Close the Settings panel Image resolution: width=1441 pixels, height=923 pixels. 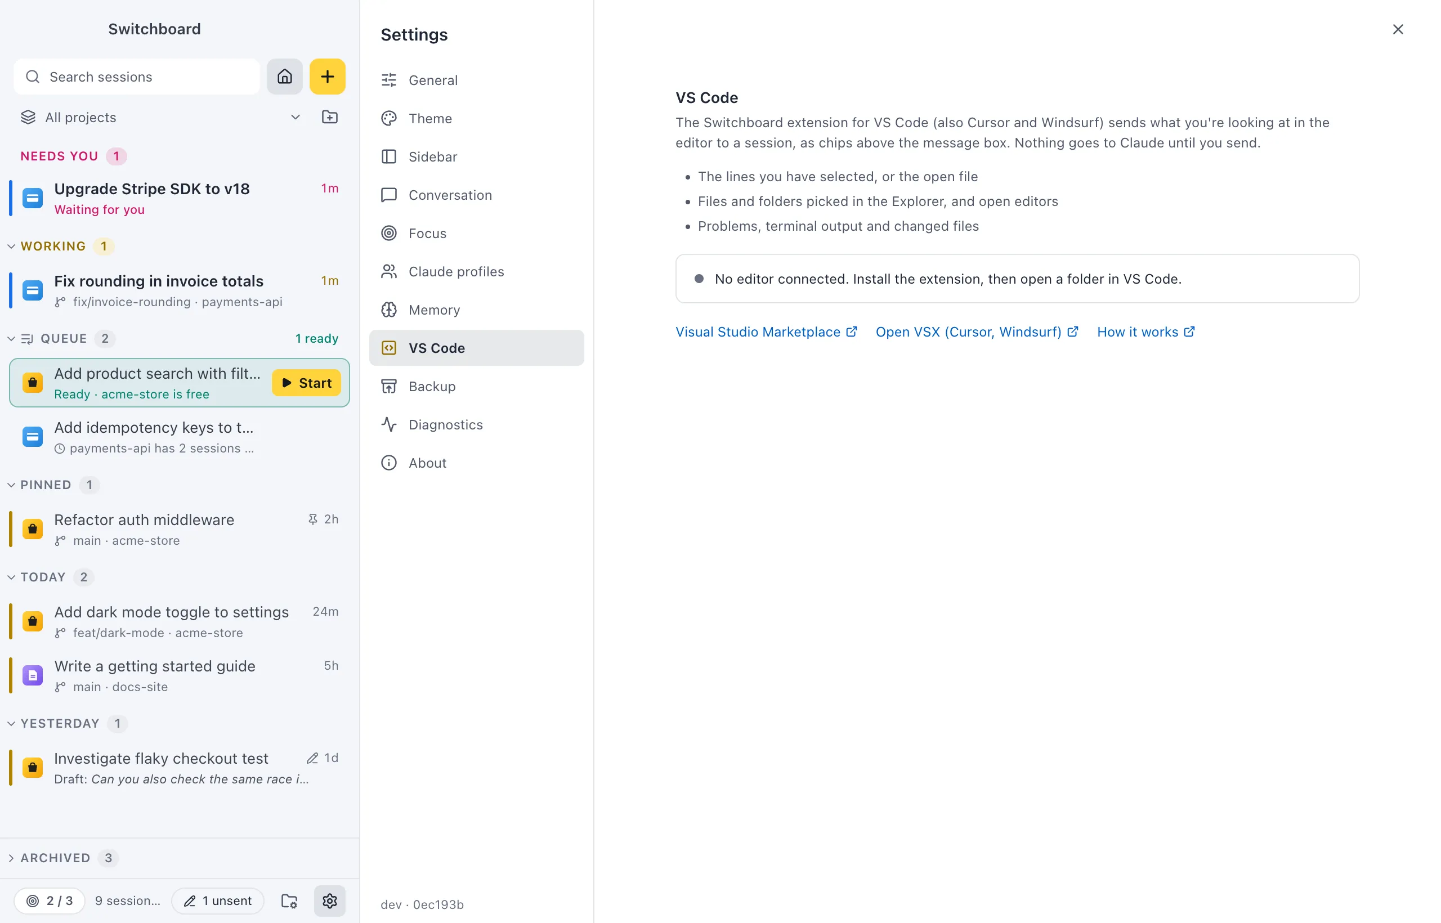tap(1398, 29)
